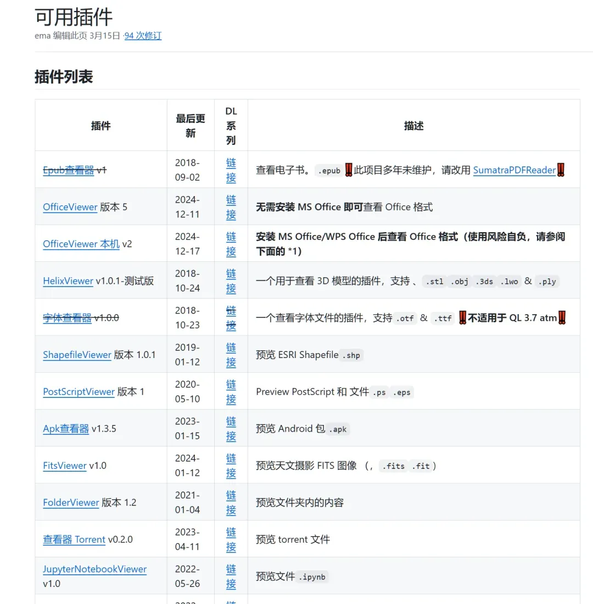This screenshot has width=593, height=604.
Task: Click download 链接 in the JupyterNotebookViewer row
Action: 231,577
